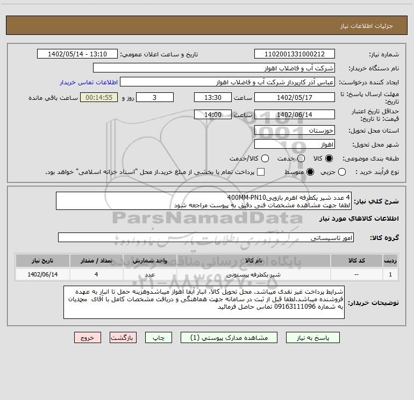Click the price validity date 1402/06/14 field
414x400 pixels.
click(x=295, y=115)
